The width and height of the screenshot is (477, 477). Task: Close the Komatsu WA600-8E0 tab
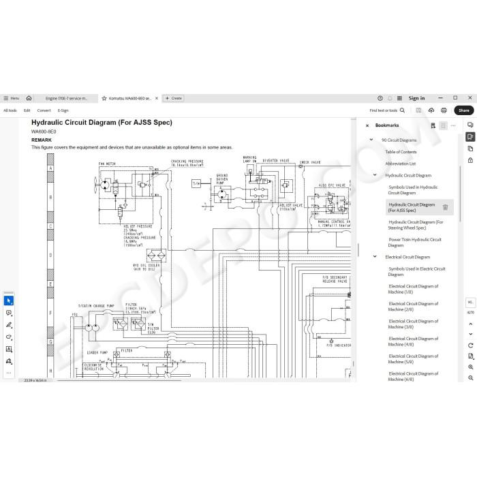(x=157, y=98)
